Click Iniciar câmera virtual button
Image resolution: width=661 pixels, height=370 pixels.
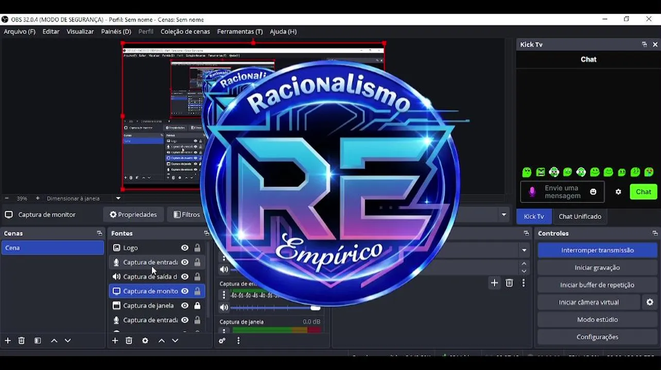point(589,302)
